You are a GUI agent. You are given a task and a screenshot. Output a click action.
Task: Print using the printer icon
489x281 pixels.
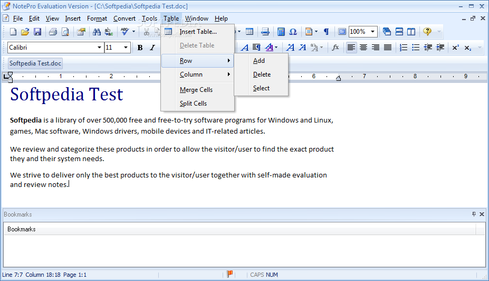click(53, 32)
